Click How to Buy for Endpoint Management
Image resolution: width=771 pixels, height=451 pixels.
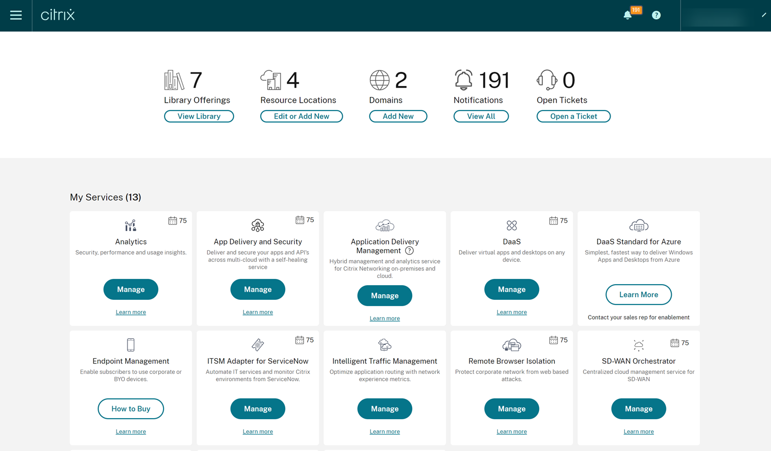click(x=131, y=409)
